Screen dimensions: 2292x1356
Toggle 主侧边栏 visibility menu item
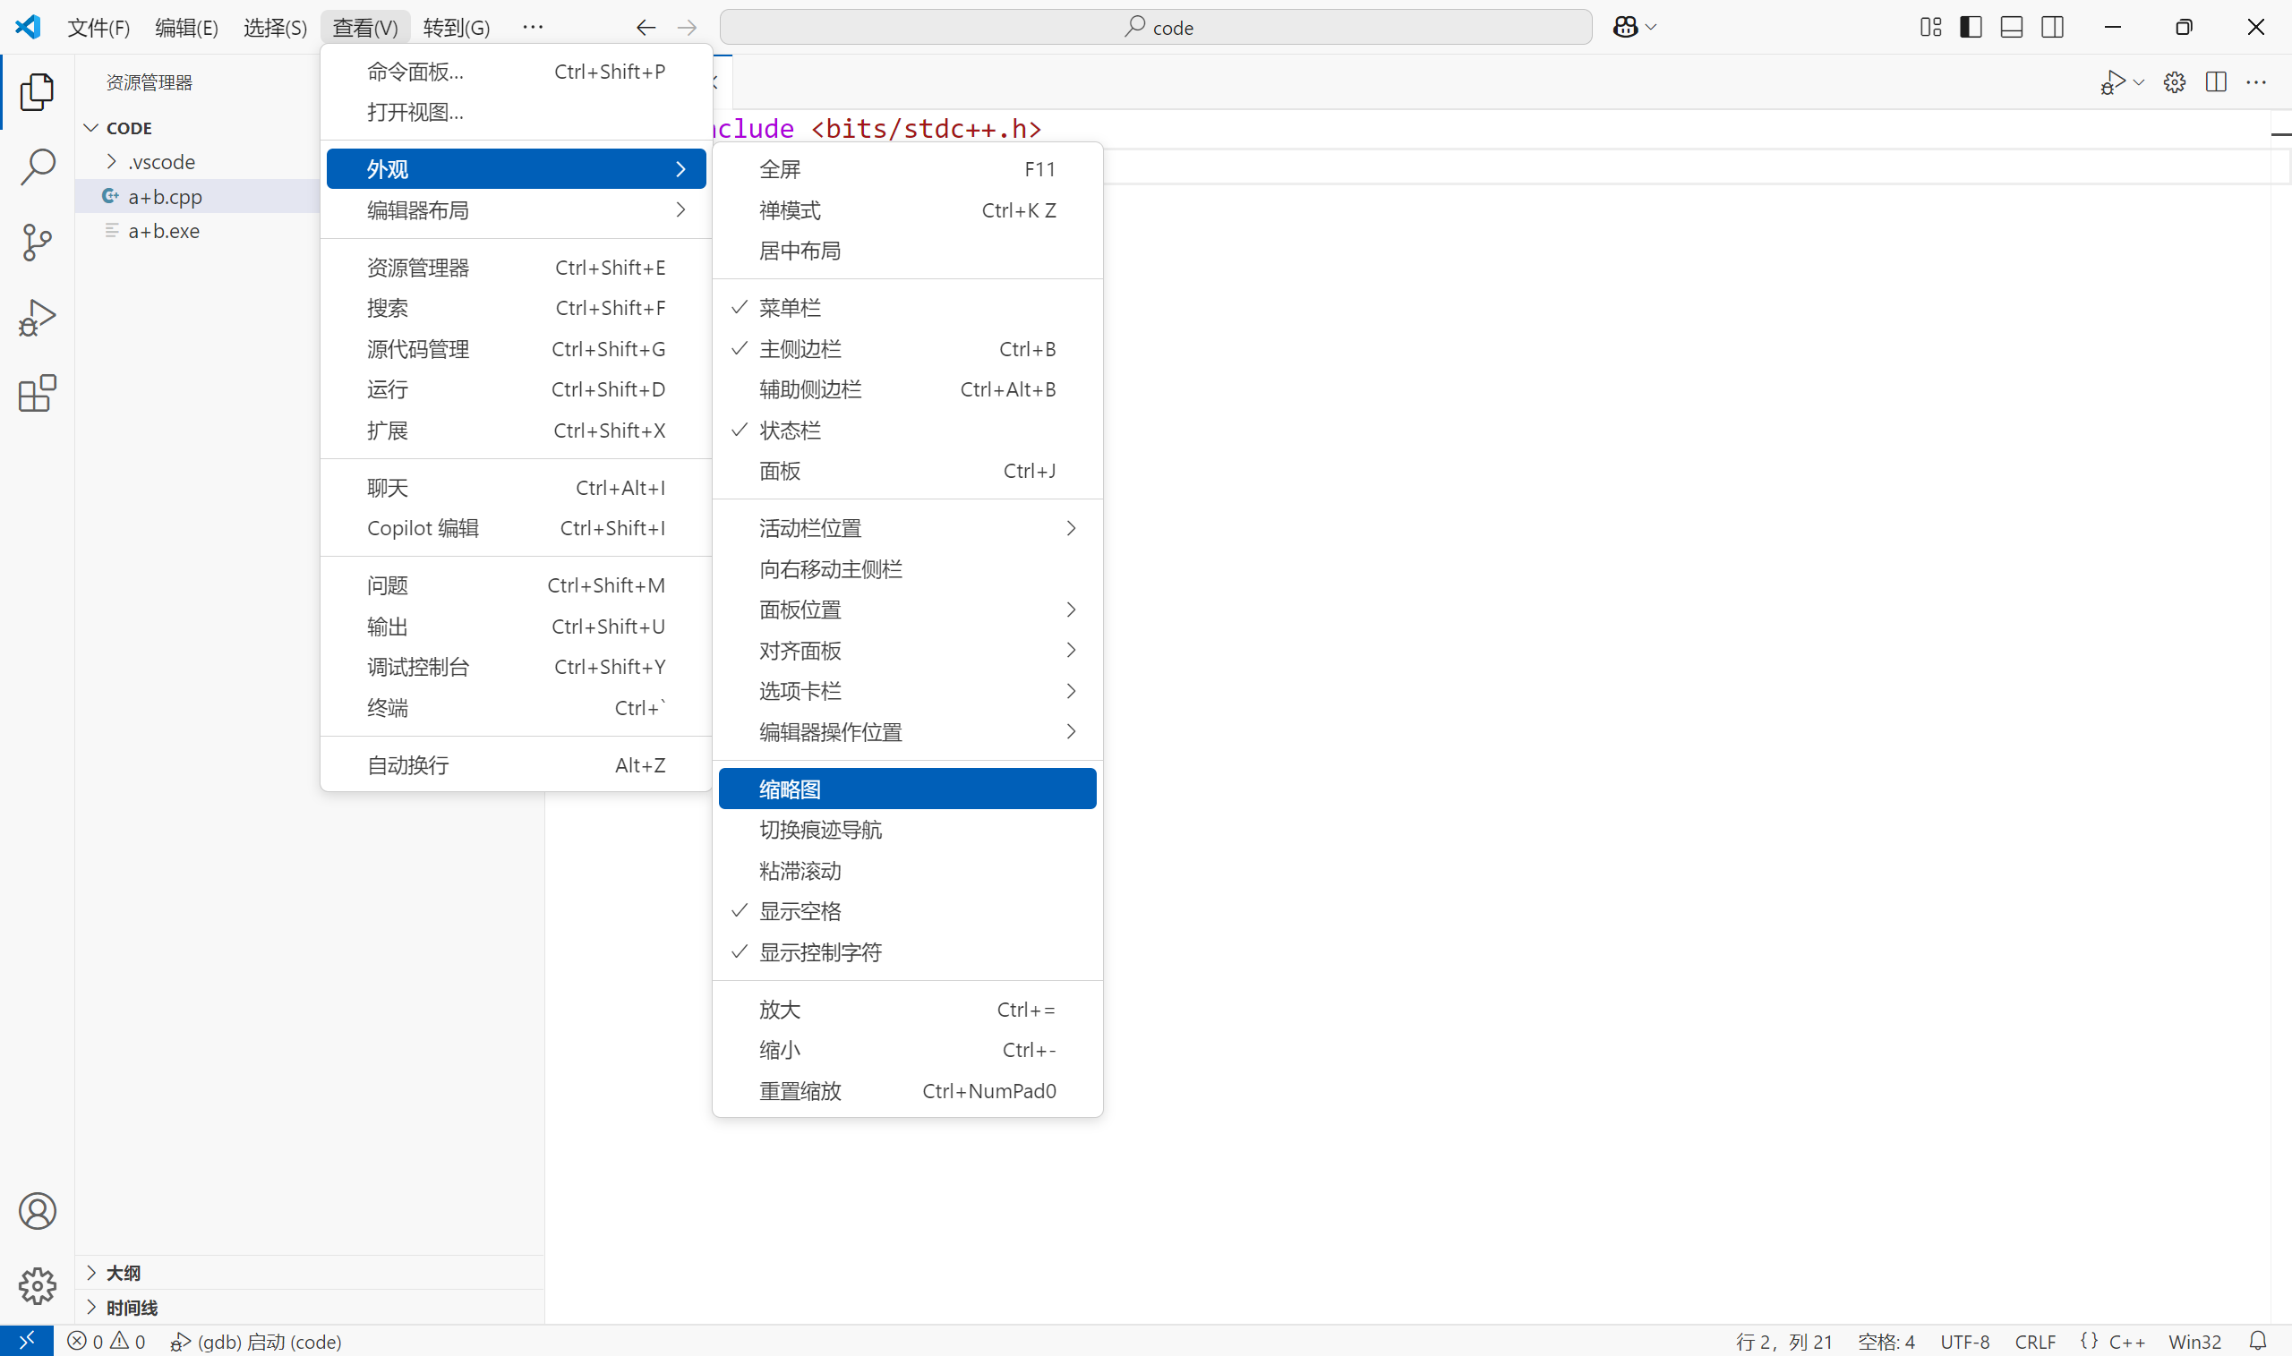(800, 349)
